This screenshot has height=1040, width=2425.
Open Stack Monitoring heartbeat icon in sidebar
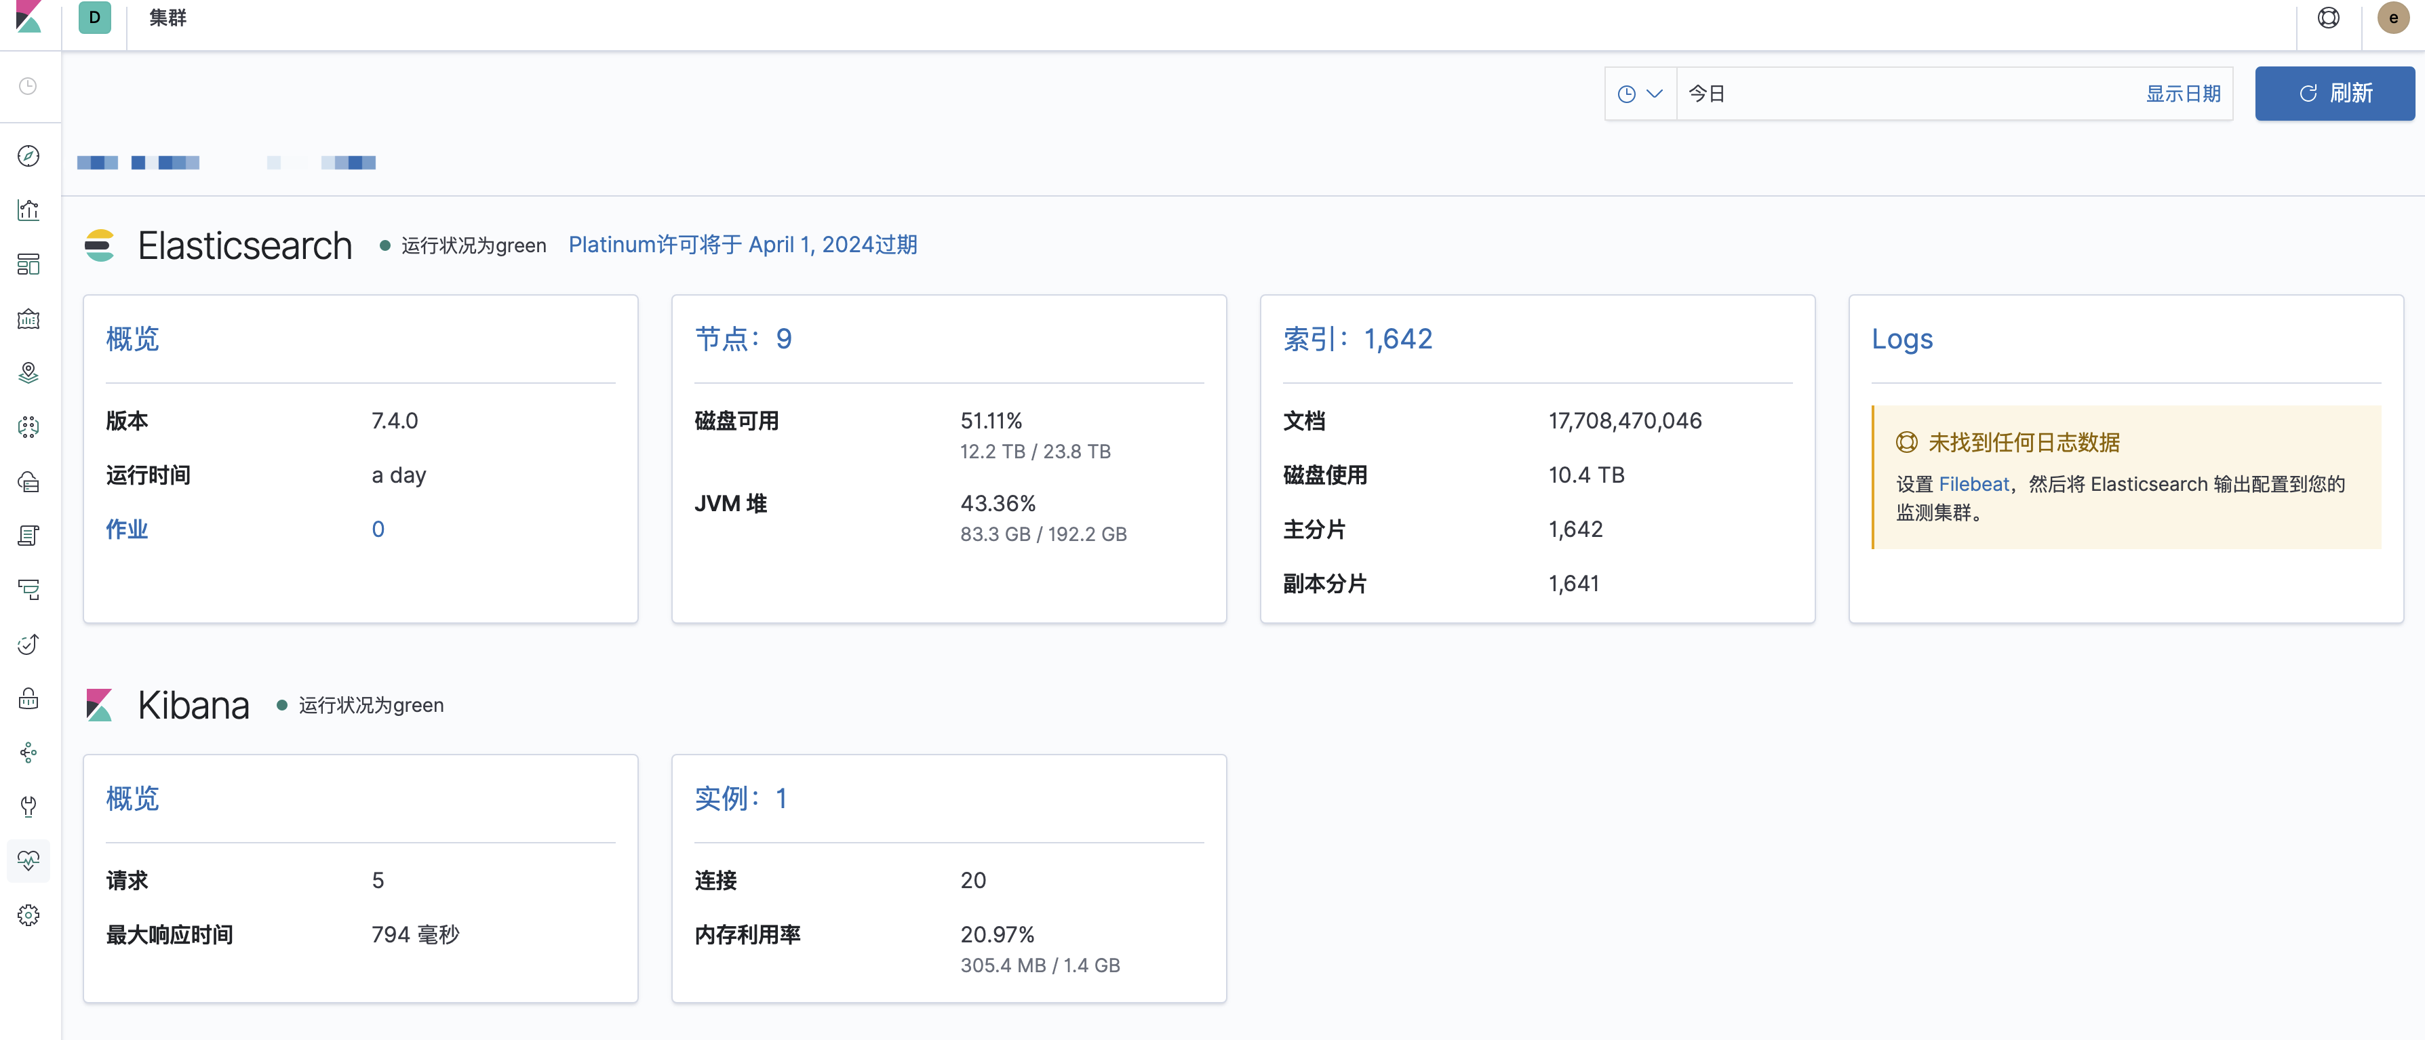pos(28,860)
